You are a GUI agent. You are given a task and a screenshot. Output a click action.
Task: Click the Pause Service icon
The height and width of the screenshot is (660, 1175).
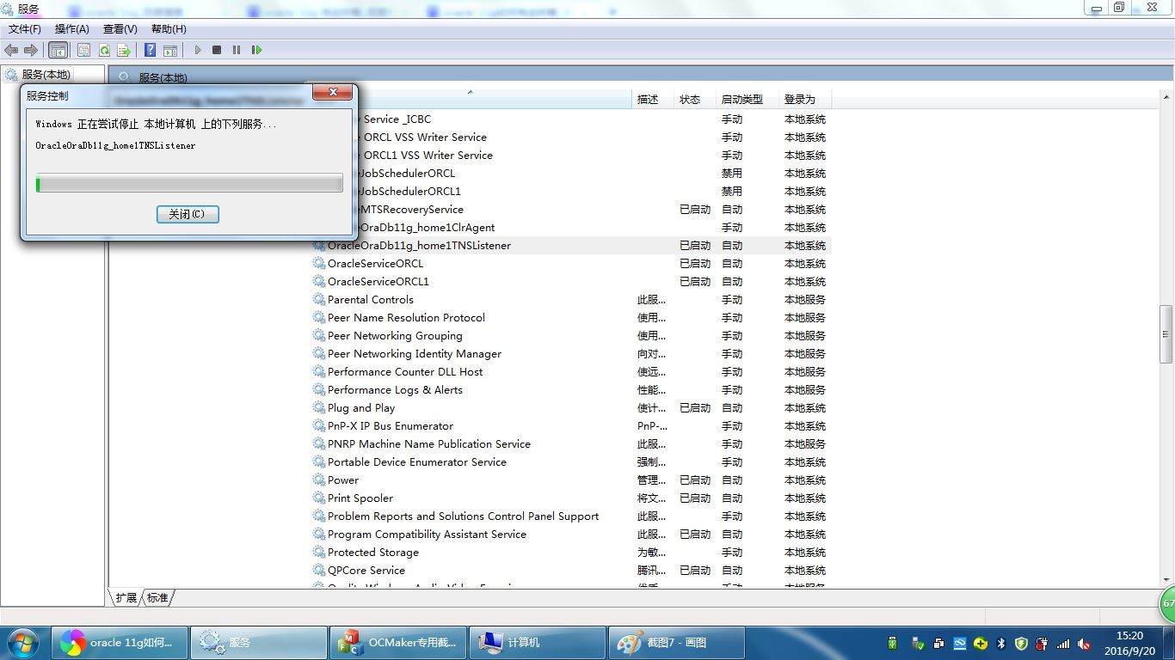point(237,51)
